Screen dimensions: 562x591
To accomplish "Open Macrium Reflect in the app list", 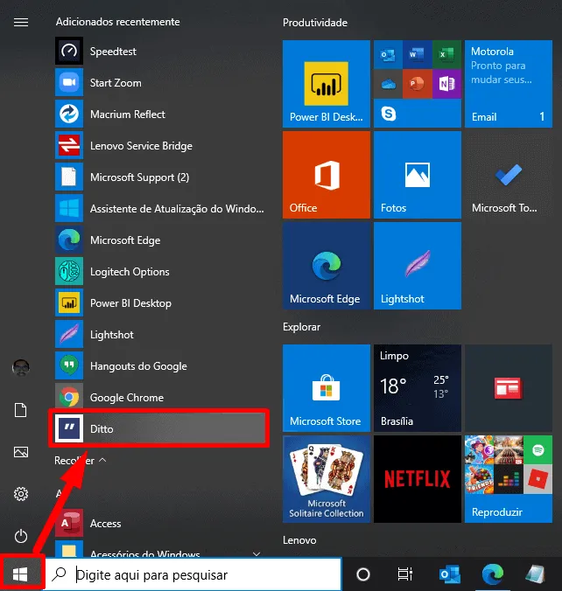I will click(159, 115).
